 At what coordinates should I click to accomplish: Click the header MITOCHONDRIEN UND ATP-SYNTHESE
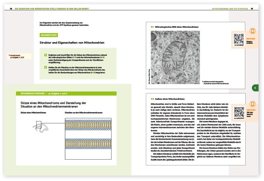[230, 9]
